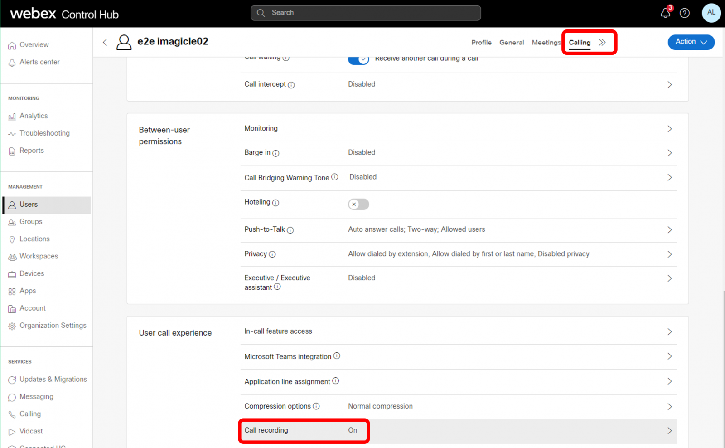This screenshot has height=448, width=725.
Task: Show info for Barge in setting
Action: [x=275, y=153]
